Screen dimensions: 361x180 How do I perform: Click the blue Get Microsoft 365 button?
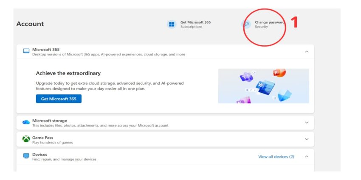click(59, 99)
